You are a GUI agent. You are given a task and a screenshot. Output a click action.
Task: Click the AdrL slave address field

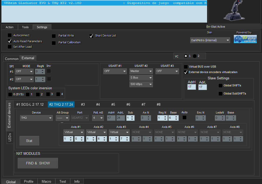click(203, 87)
